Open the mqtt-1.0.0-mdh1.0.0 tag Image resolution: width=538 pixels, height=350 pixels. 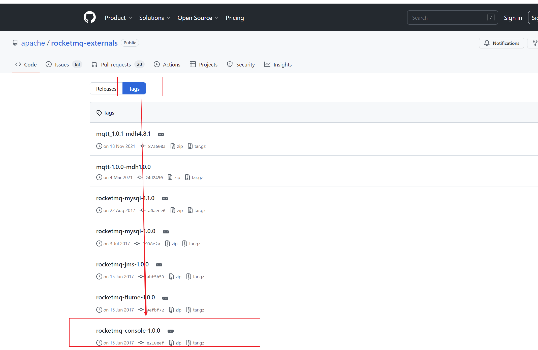[123, 167]
